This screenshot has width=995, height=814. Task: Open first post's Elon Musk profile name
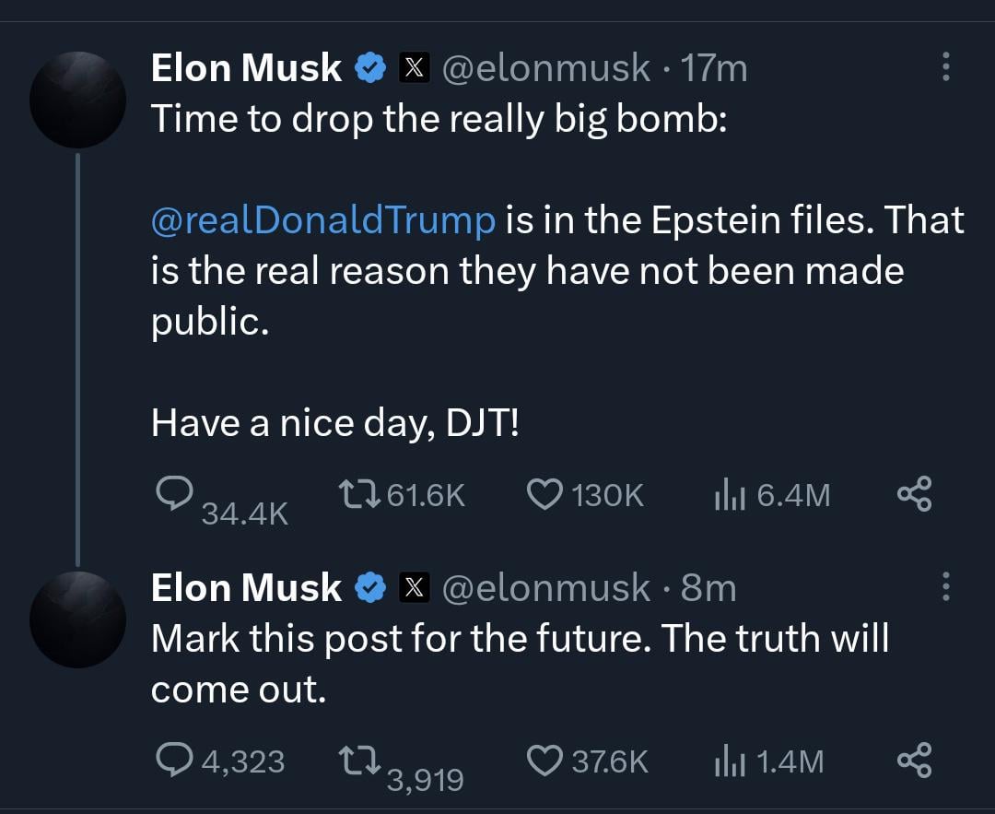pyautogui.click(x=246, y=67)
